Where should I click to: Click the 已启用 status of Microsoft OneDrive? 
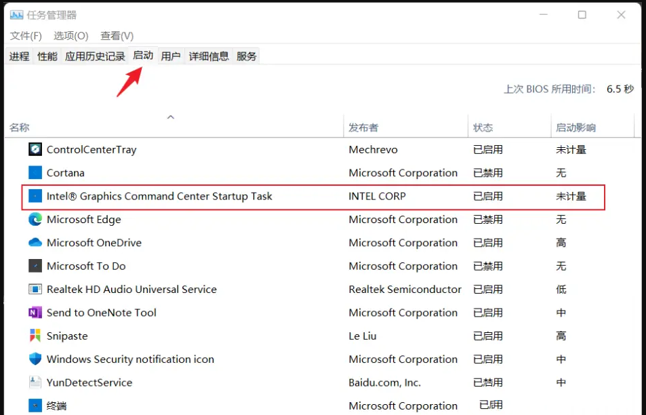click(x=488, y=243)
